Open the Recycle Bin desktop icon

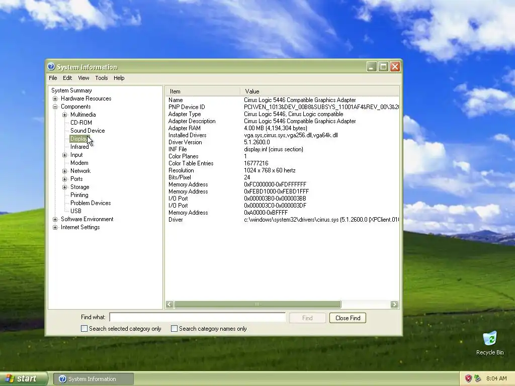pyautogui.click(x=490, y=343)
